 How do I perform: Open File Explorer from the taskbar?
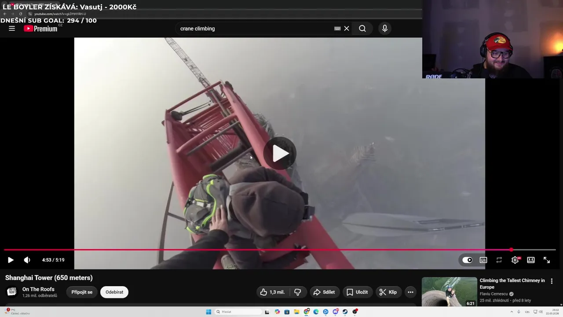tap(296, 312)
